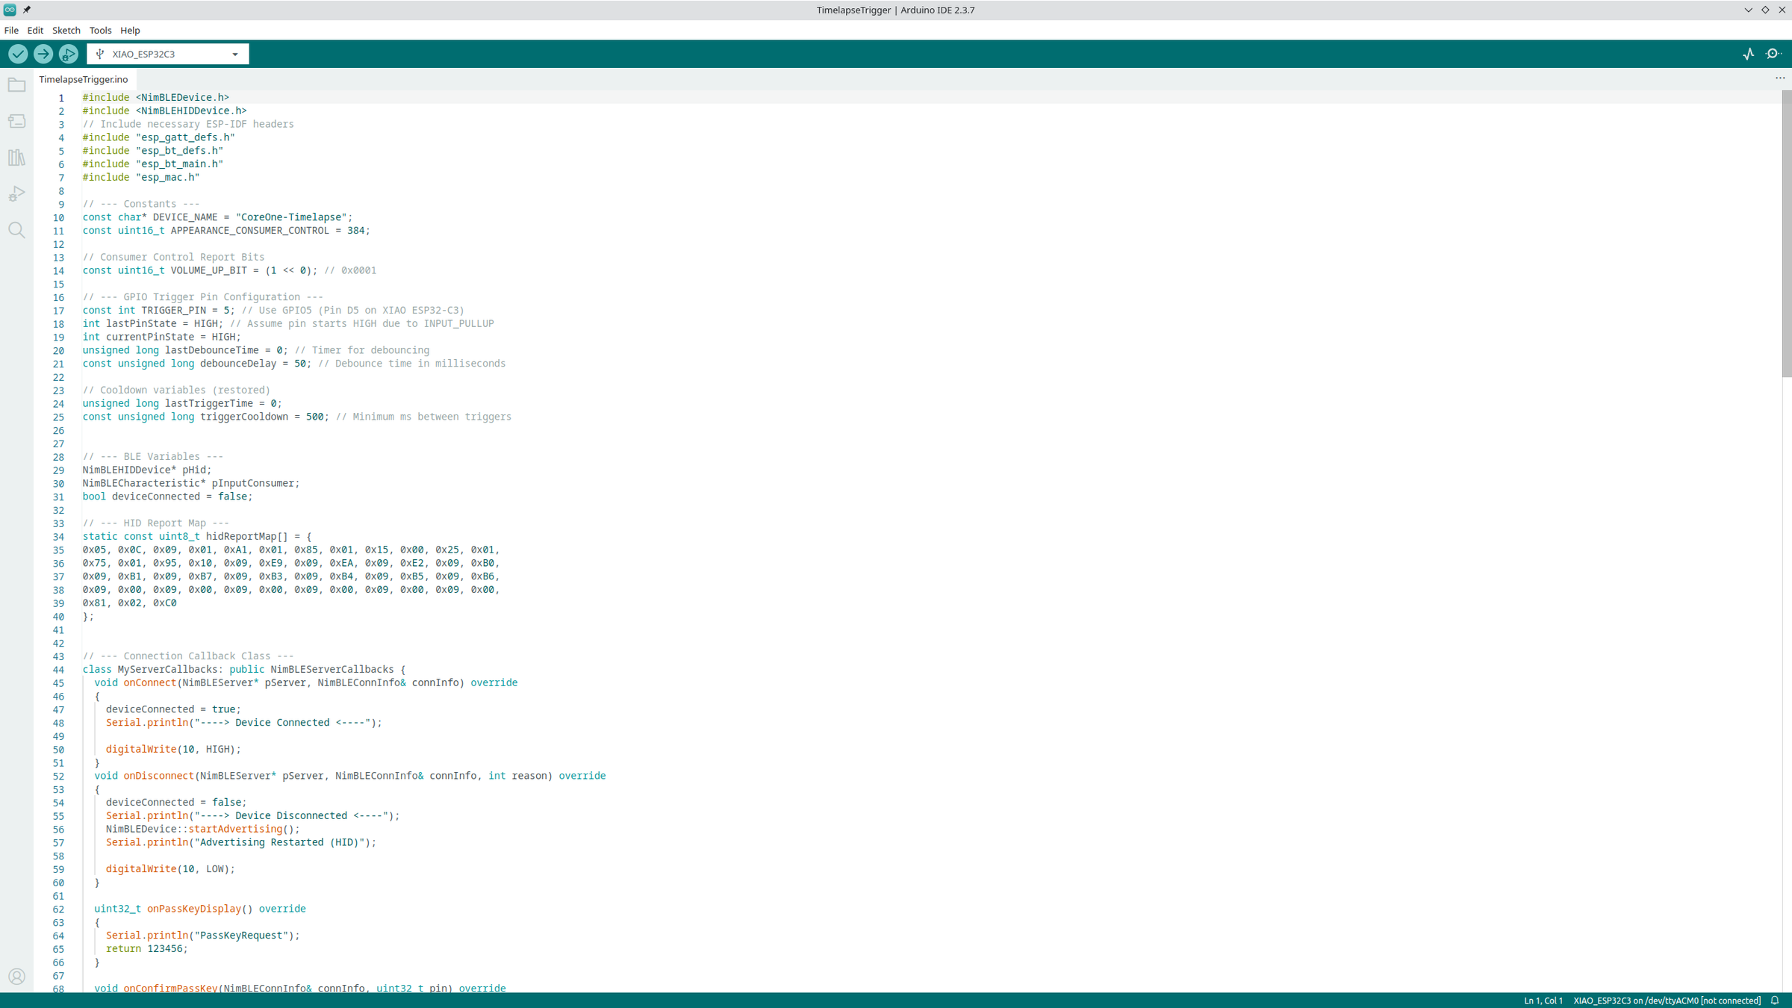Click the onConnect function name
1792x1008 pixels.
tap(150, 682)
